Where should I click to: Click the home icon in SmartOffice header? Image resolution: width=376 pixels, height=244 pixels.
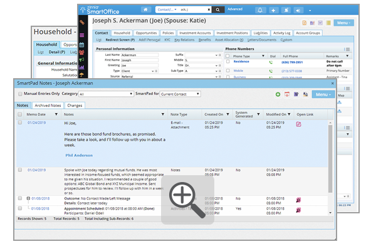[x=145, y=9]
